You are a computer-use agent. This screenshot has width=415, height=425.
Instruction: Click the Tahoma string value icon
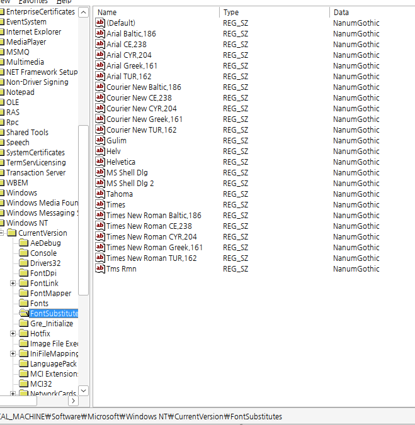(100, 194)
